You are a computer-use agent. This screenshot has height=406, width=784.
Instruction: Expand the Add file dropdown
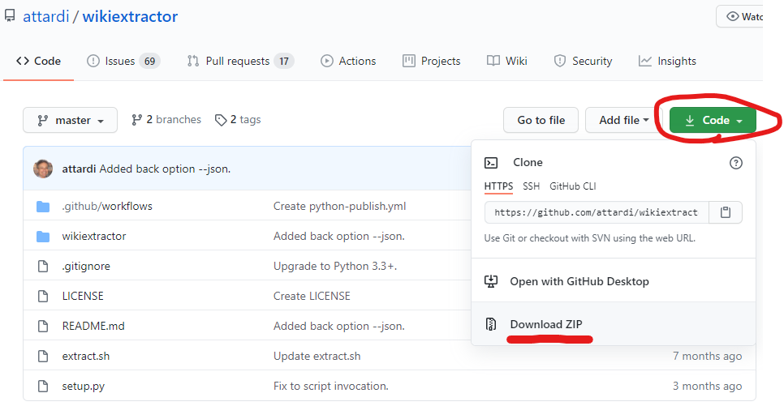pyautogui.click(x=623, y=120)
